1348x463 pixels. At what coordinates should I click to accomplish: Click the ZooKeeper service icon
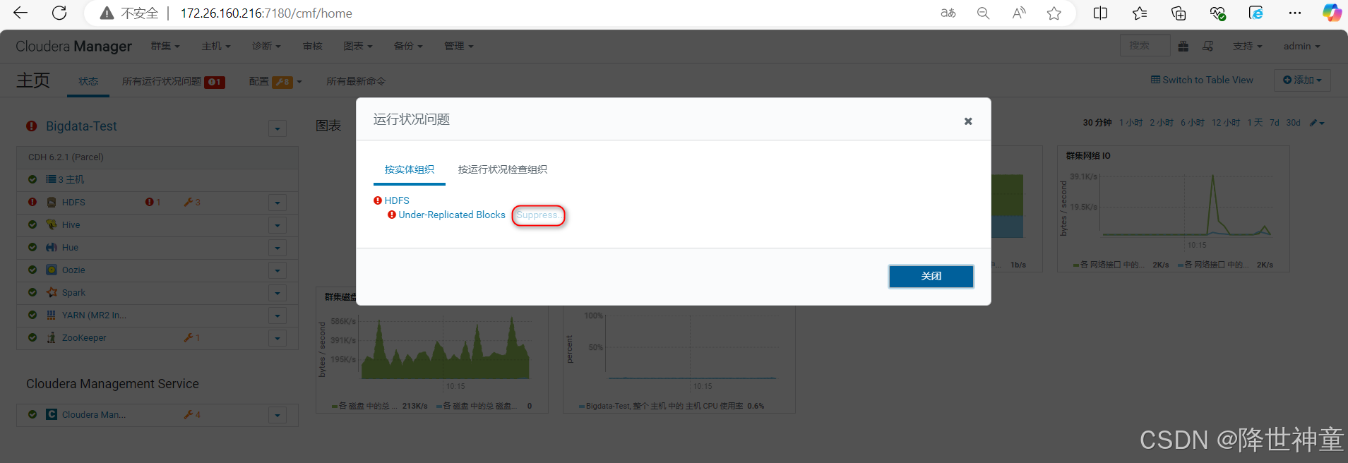pyautogui.click(x=52, y=337)
